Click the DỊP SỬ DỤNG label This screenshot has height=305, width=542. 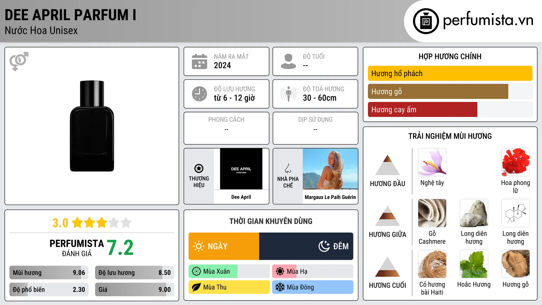[315, 120]
